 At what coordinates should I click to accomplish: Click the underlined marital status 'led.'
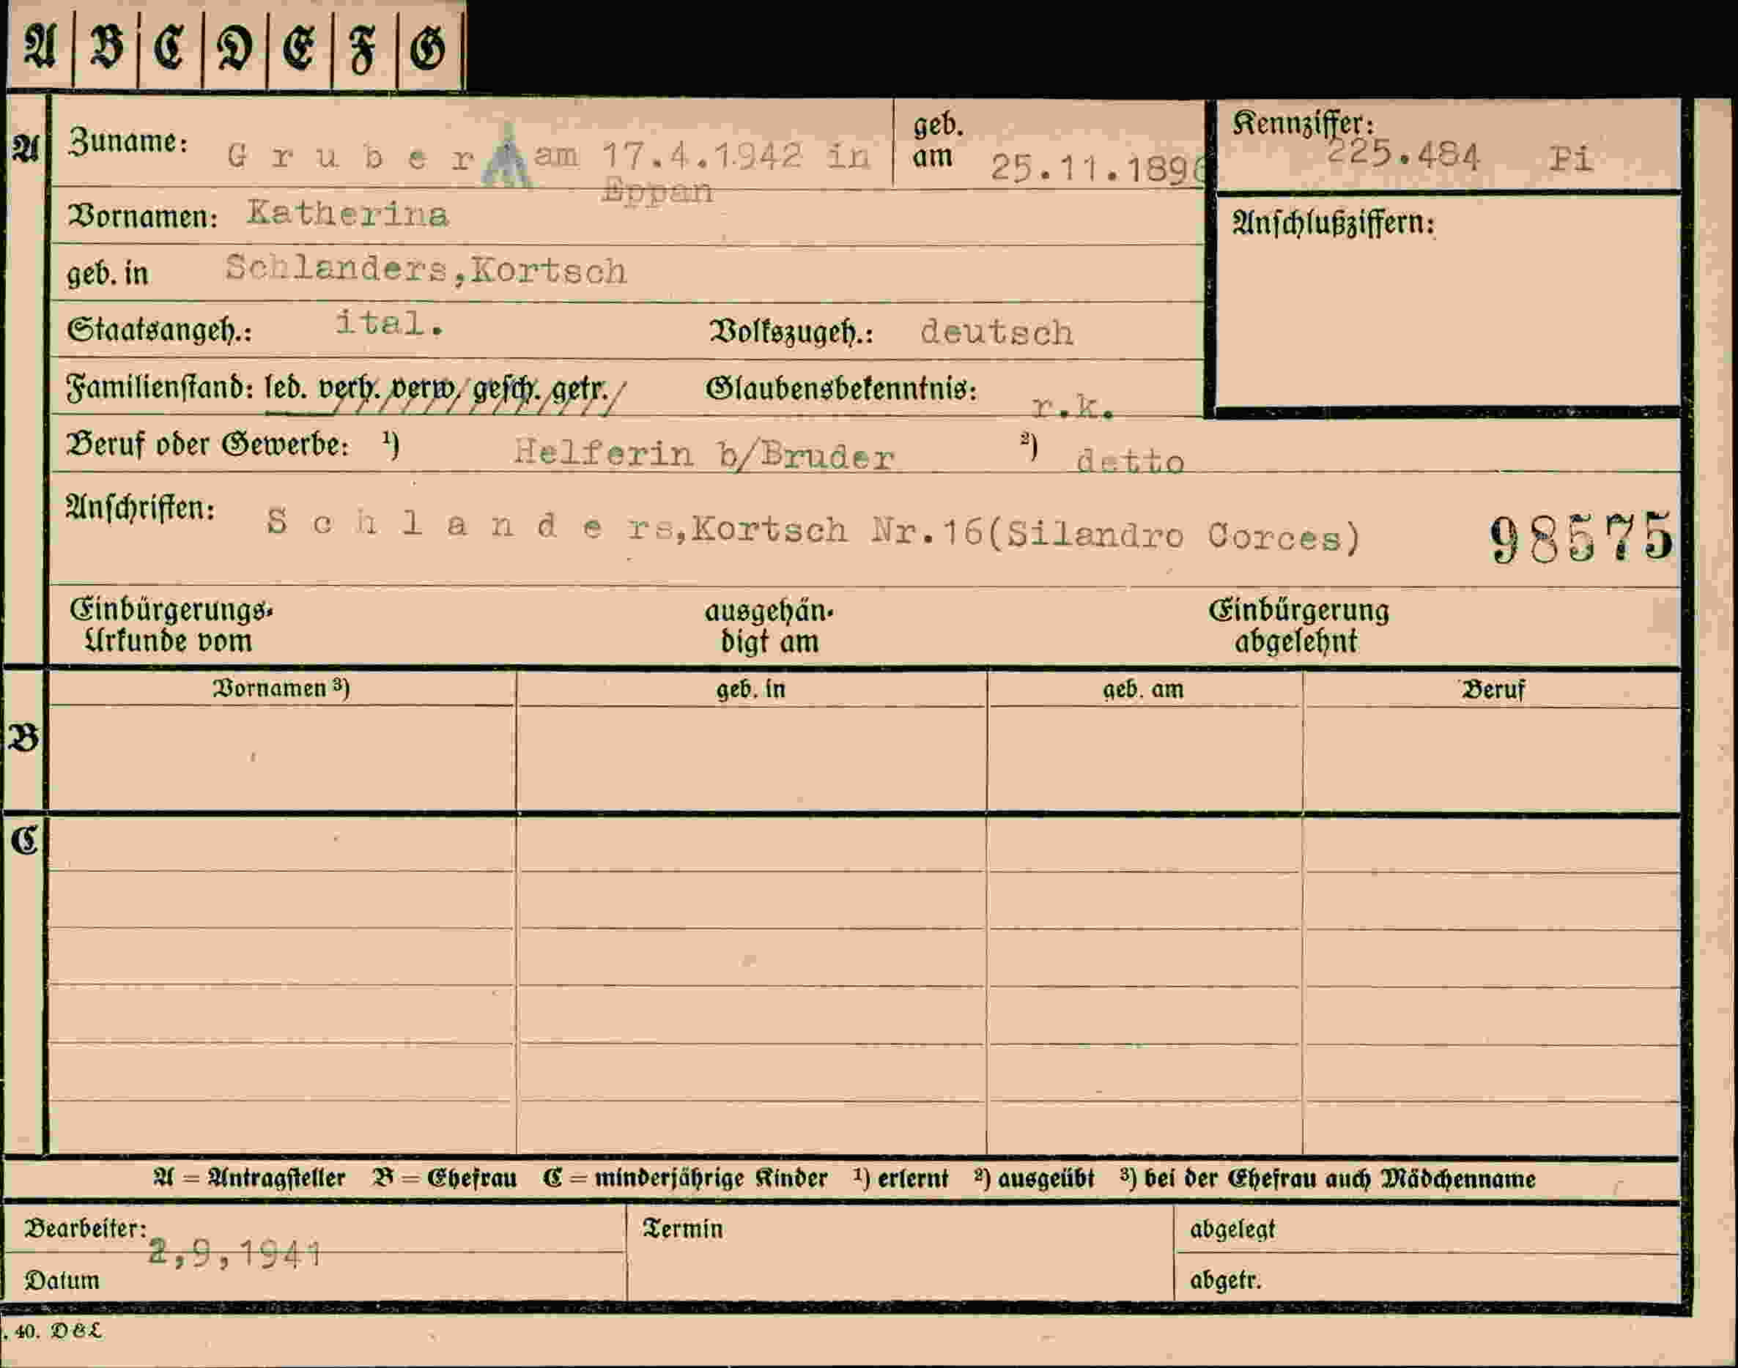coord(286,388)
